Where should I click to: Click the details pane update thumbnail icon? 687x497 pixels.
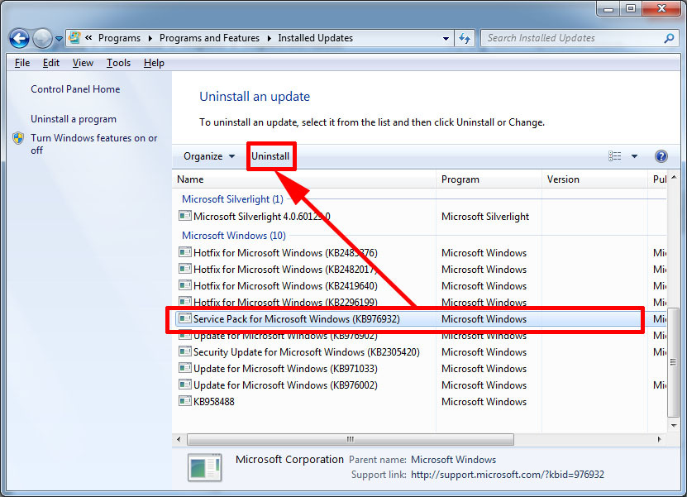205,467
